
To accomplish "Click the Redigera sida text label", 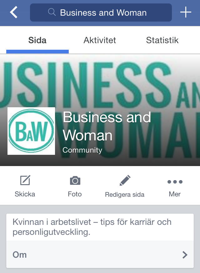I will [x=125, y=195].
